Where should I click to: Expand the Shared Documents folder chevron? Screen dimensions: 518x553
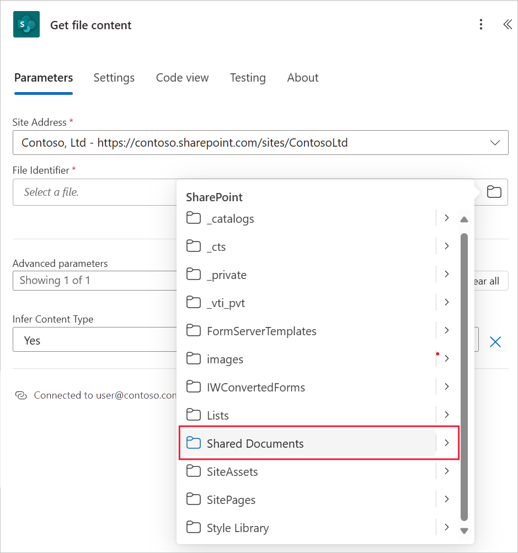[x=447, y=443]
